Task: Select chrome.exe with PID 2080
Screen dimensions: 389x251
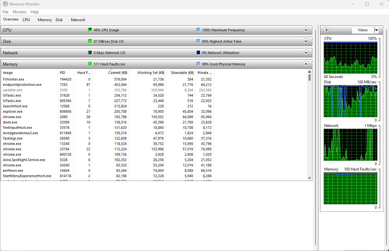Action: click(107, 117)
